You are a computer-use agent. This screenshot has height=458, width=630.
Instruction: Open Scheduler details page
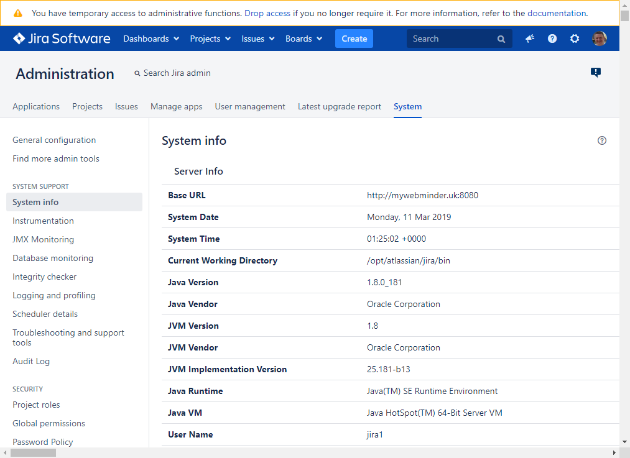click(45, 314)
